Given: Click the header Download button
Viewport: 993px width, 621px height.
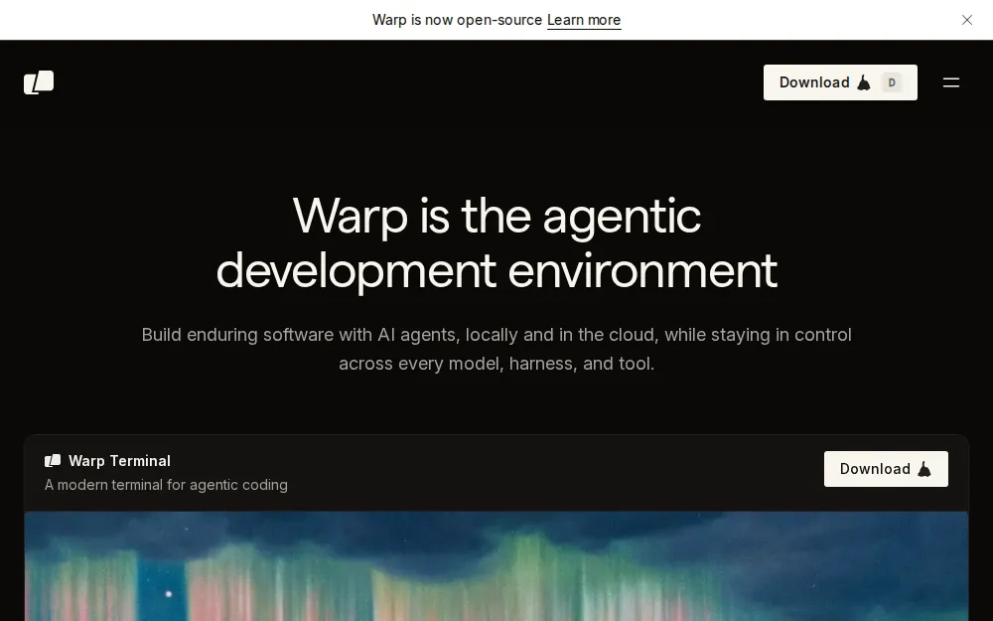Looking at the screenshot, I should (840, 82).
